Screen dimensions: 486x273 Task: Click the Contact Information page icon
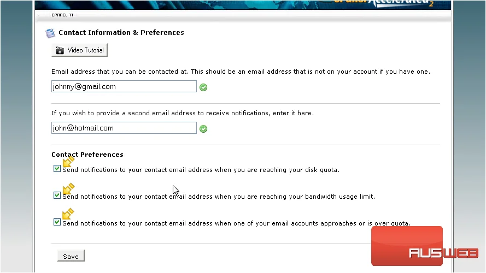pyautogui.click(x=50, y=33)
